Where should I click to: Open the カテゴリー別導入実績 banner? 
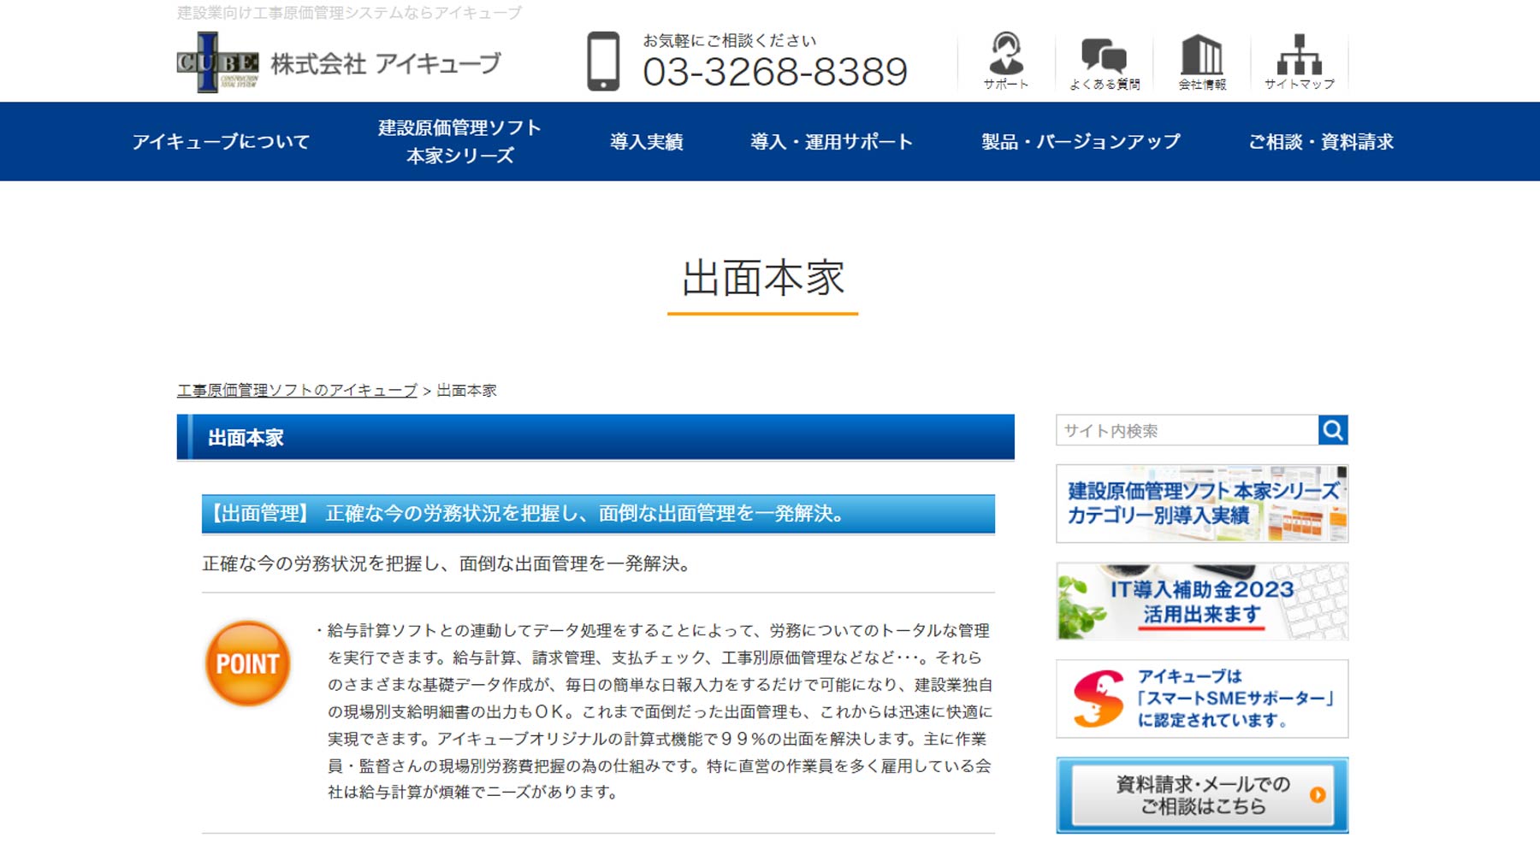pos(1202,504)
